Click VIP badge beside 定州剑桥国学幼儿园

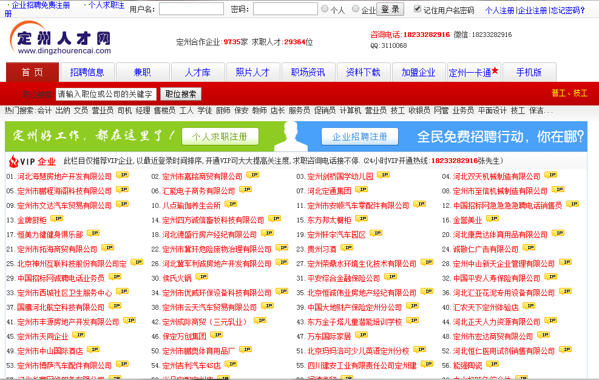(384, 175)
